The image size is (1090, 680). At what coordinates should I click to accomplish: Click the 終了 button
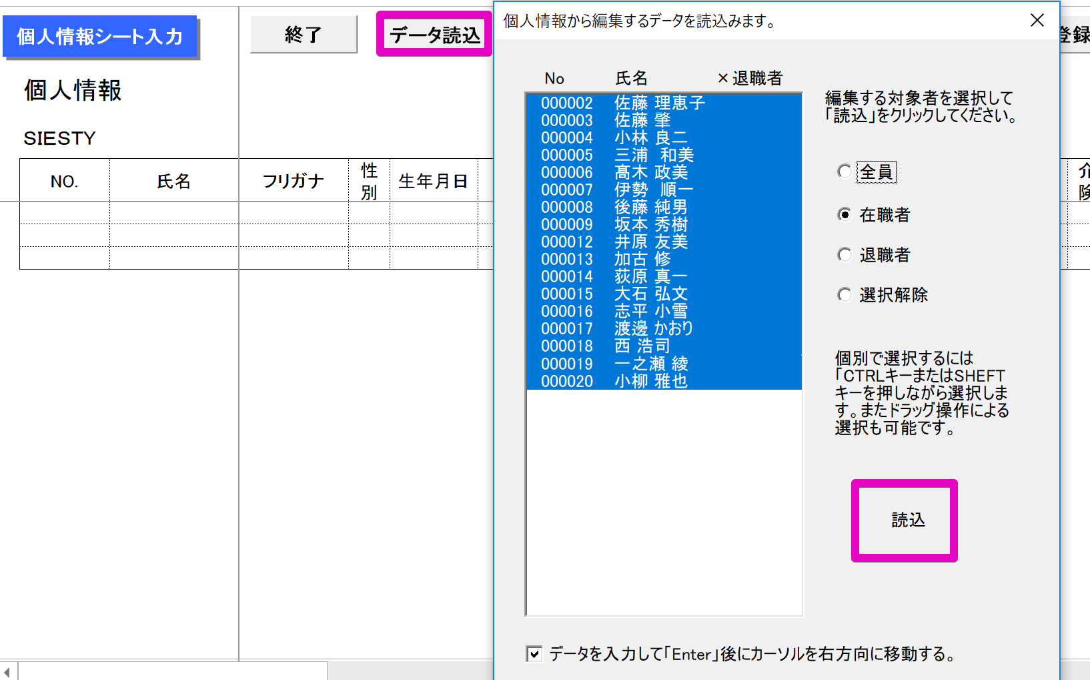[x=304, y=35]
